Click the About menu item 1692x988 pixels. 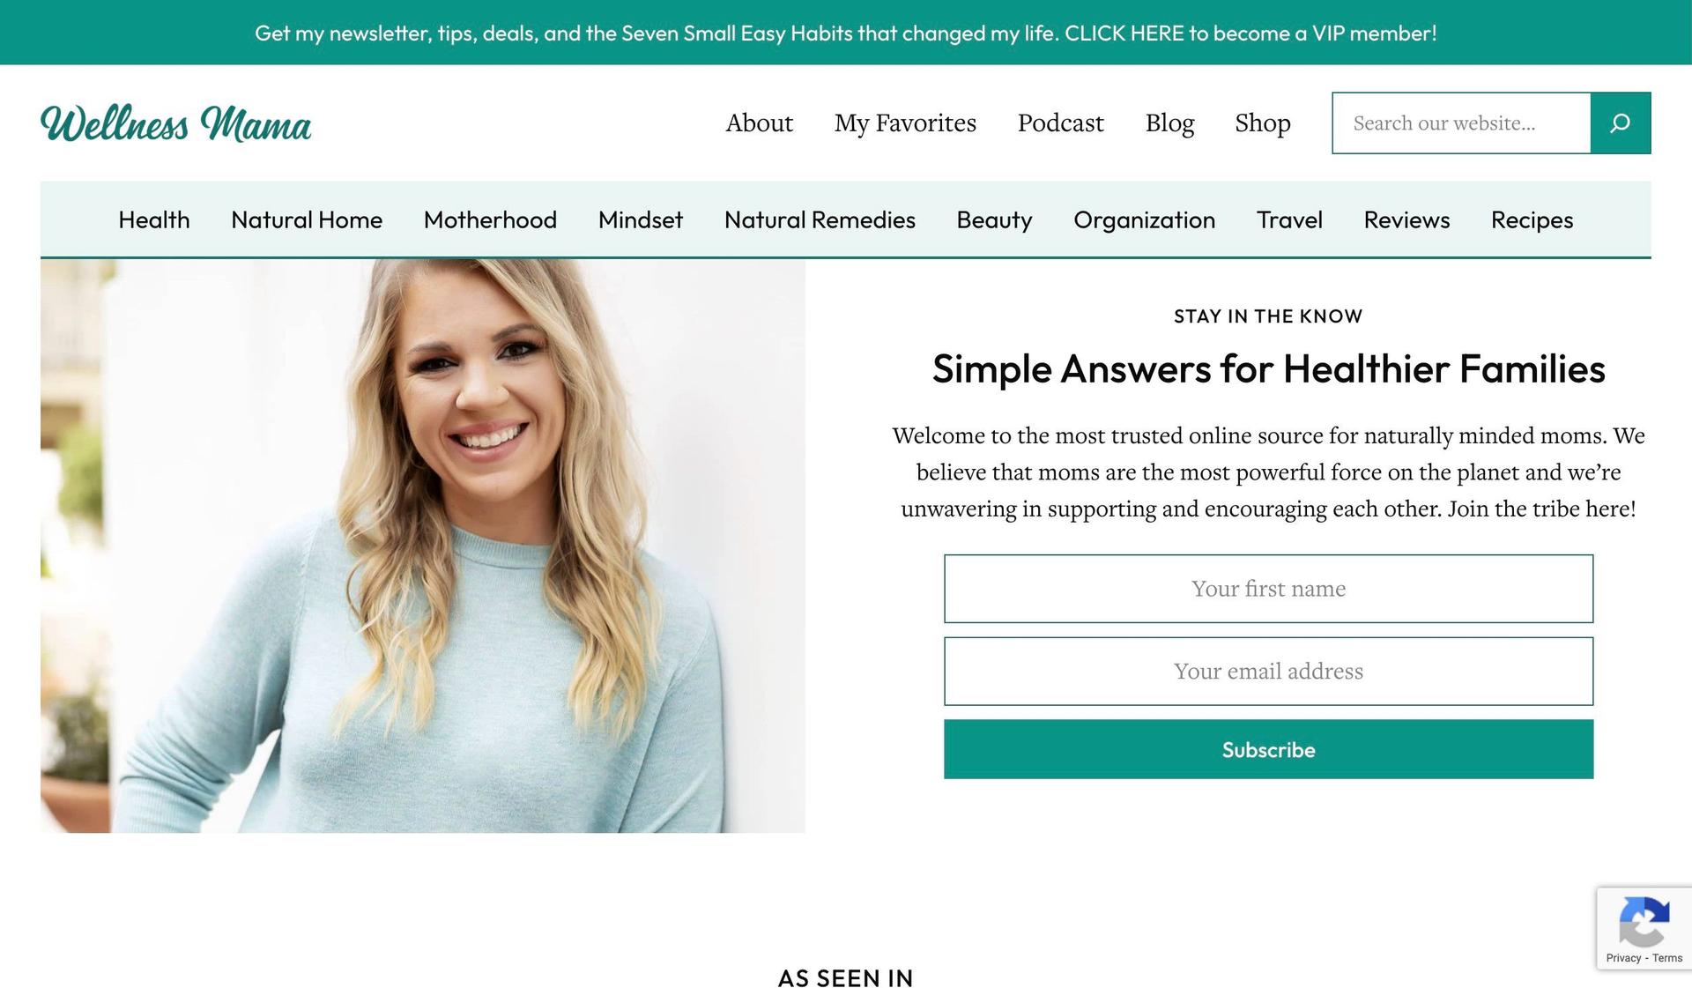click(x=760, y=123)
